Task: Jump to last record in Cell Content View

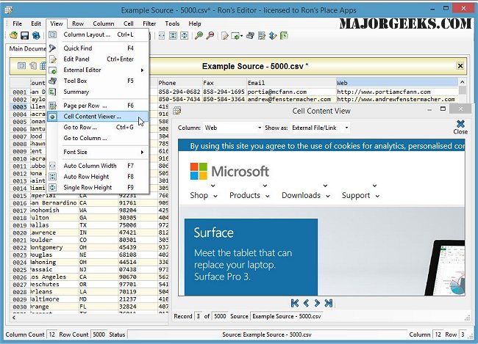Action: tap(328, 303)
